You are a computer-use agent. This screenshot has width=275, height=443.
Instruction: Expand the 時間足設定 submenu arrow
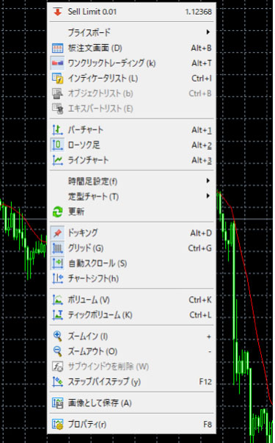tap(208, 181)
